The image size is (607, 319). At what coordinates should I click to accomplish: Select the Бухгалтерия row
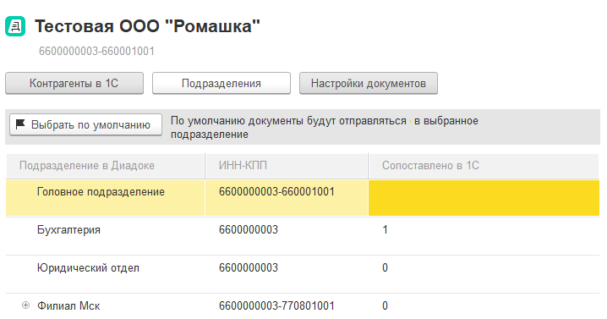pos(303,236)
